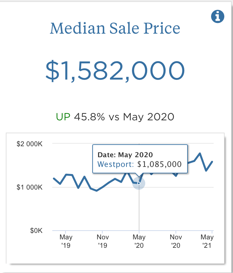Click the highest peak of the price line
Screen dimensions: 233x273
pos(200,153)
